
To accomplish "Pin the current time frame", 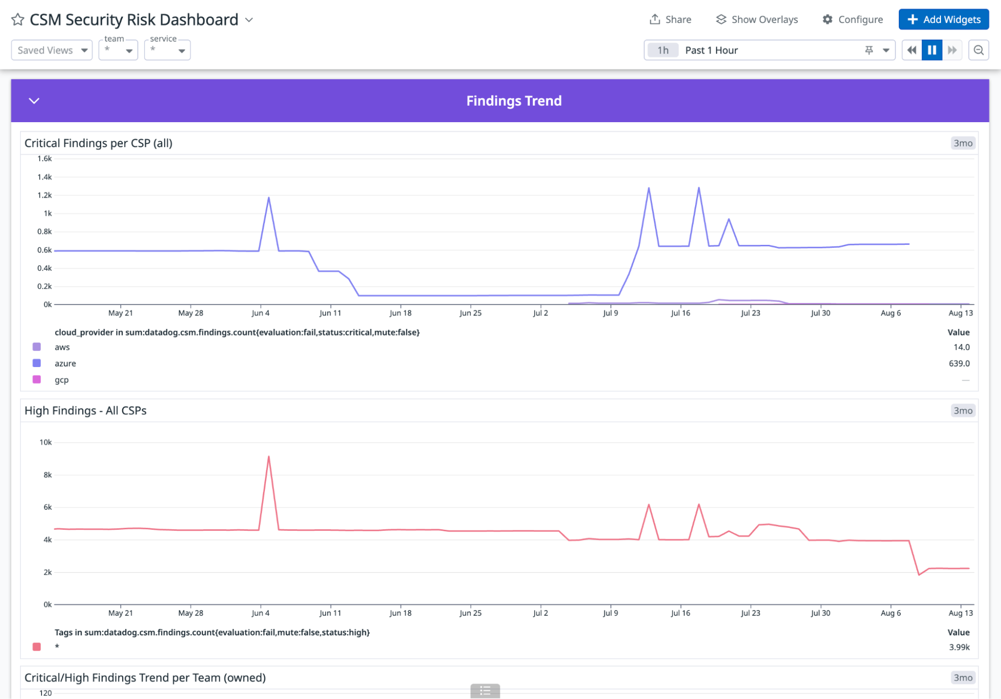I will coord(869,50).
